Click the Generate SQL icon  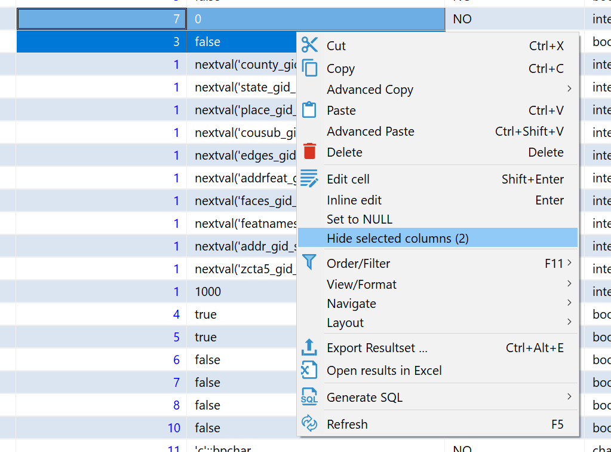(x=309, y=396)
